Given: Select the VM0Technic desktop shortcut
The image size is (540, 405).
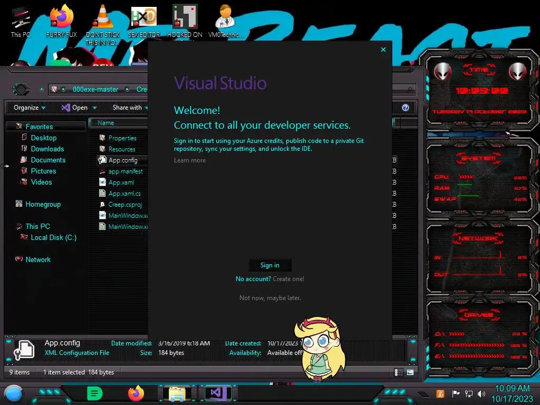Looking at the screenshot, I should pyautogui.click(x=226, y=21).
